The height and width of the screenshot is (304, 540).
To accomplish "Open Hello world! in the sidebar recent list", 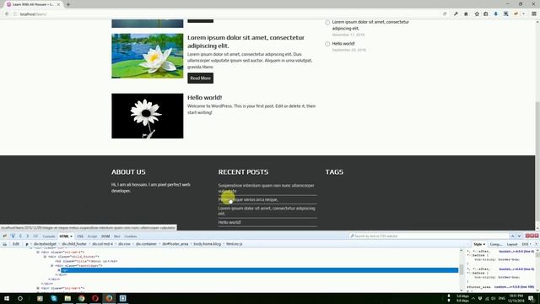I will (x=343, y=44).
